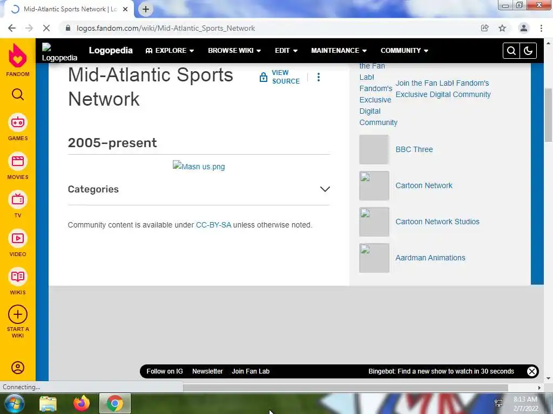Screen dimensions: 553x414
Task: Expand the Community dropdown menu
Action: [404, 51]
